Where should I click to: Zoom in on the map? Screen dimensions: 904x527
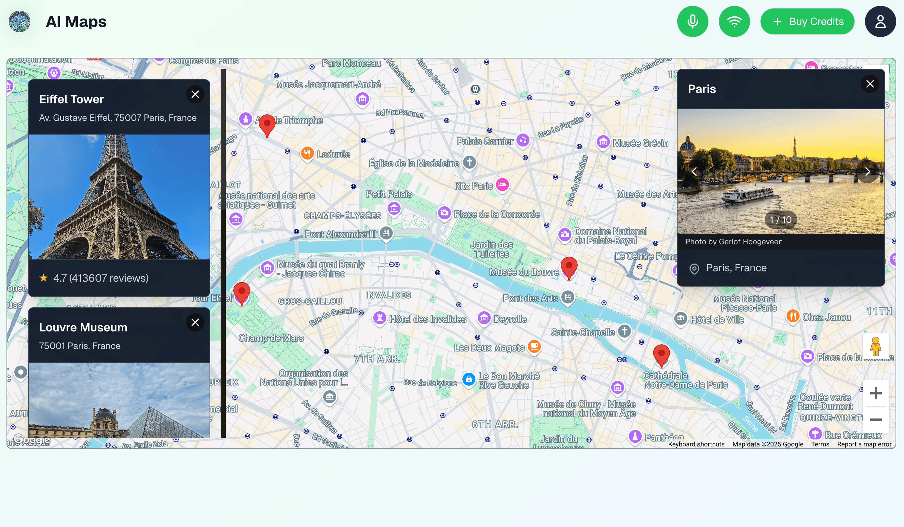click(x=876, y=393)
